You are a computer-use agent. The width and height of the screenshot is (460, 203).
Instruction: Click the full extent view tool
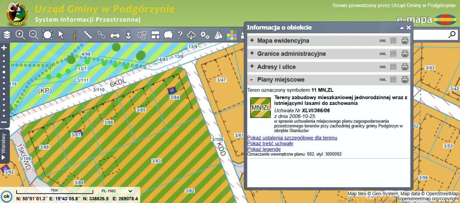[x=47, y=35]
